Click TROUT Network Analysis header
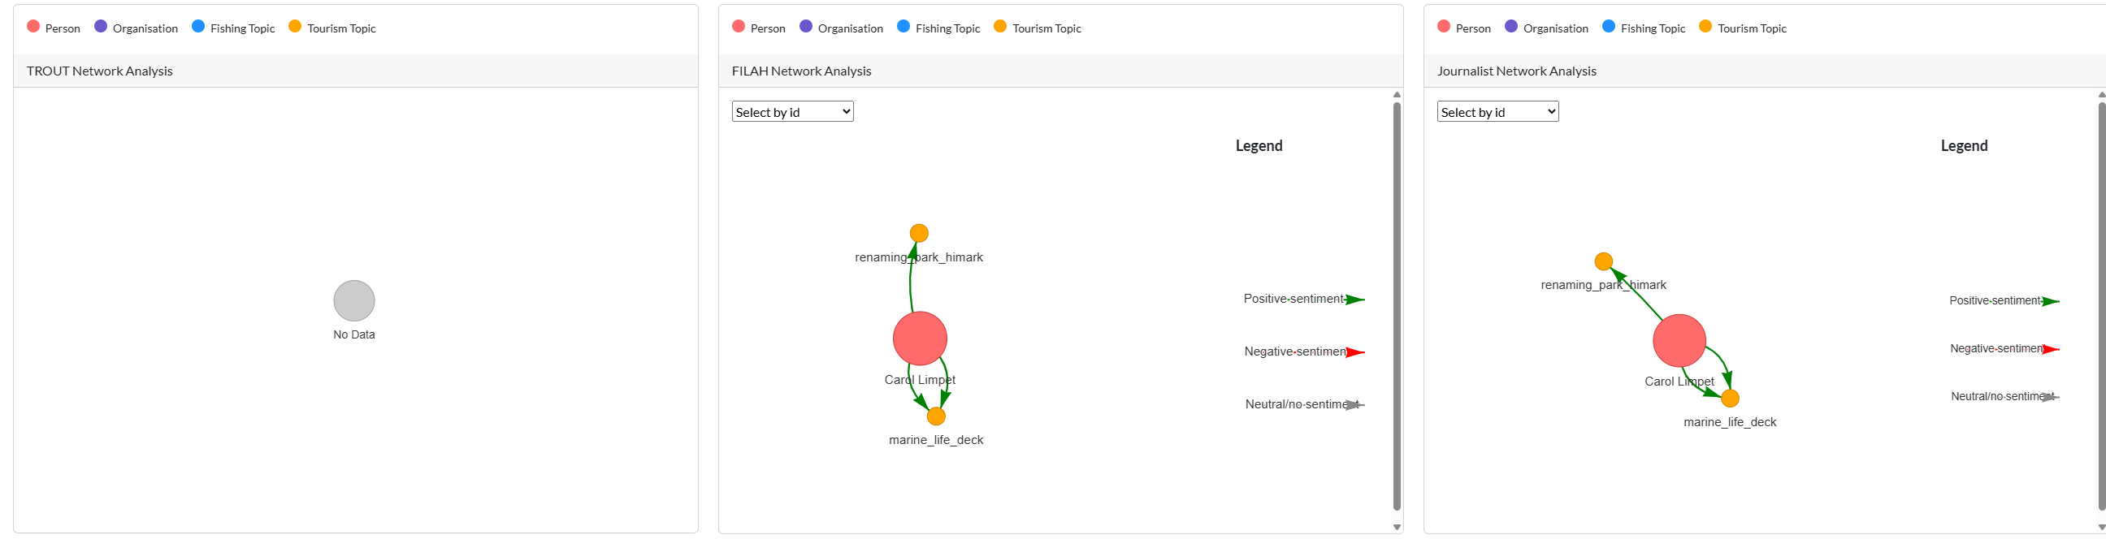The image size is (2106, 539). coord(100,71)
